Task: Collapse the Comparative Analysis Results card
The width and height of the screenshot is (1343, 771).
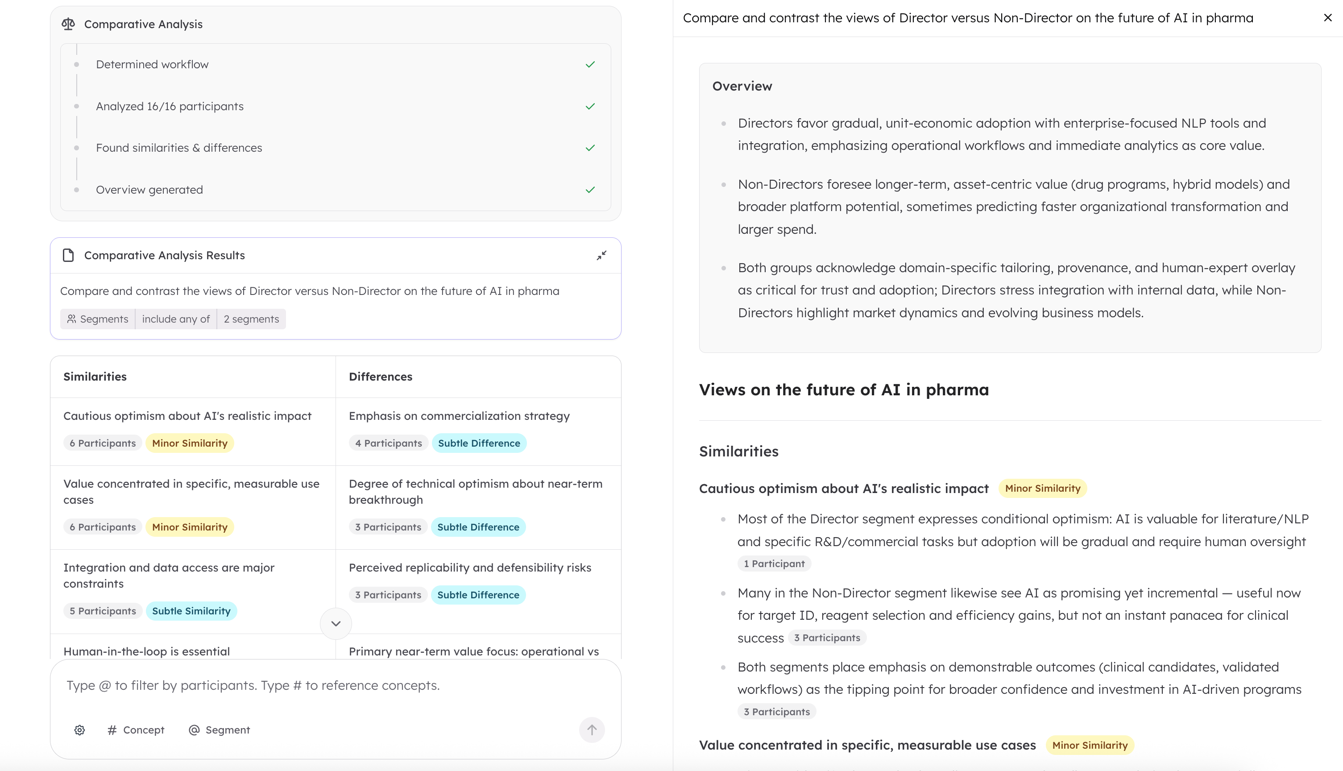Action: [601, 255]
